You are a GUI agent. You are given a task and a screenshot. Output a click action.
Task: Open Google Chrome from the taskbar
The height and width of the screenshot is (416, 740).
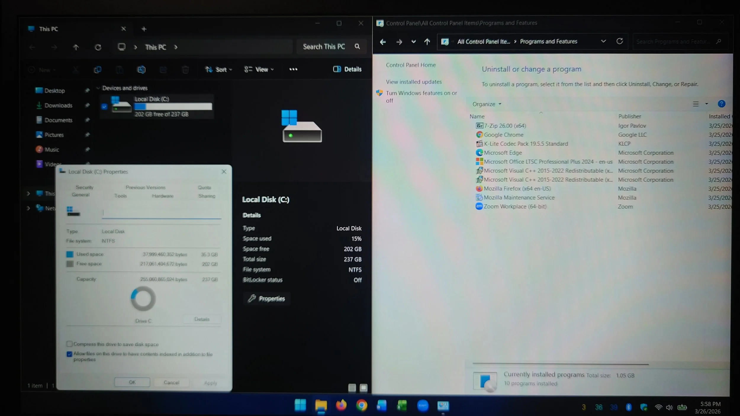(361, 405)
